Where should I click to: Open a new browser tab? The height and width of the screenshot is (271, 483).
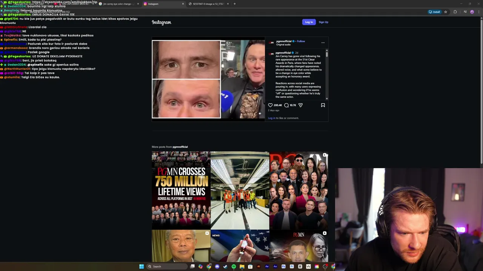235,4
